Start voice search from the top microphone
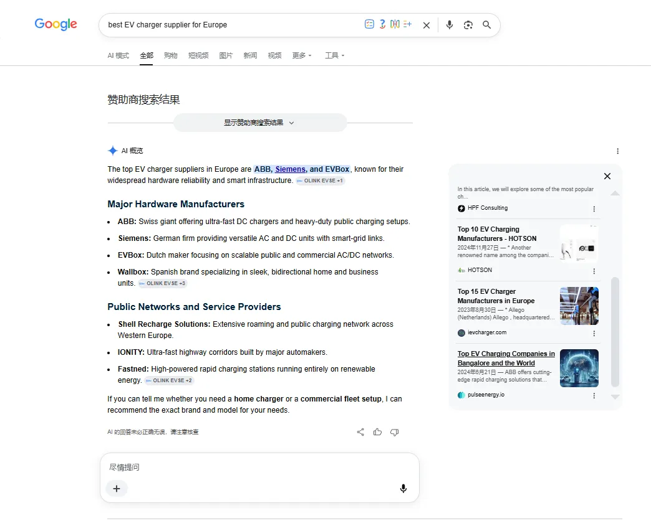 449,25
